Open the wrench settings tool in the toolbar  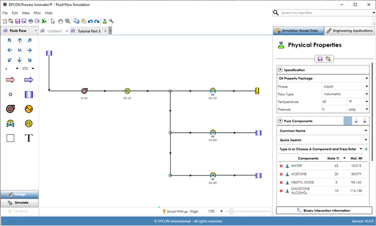(112, 21)
